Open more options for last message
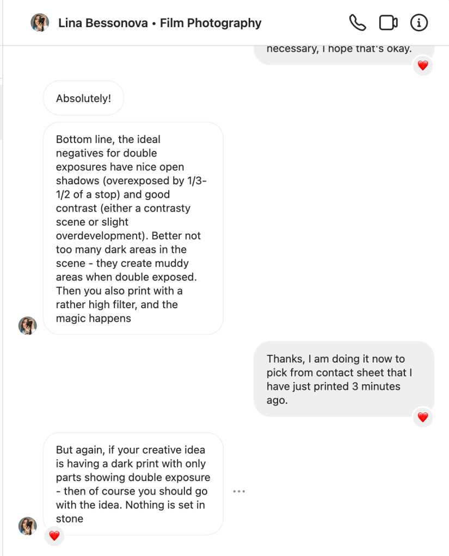 point(239,491)
